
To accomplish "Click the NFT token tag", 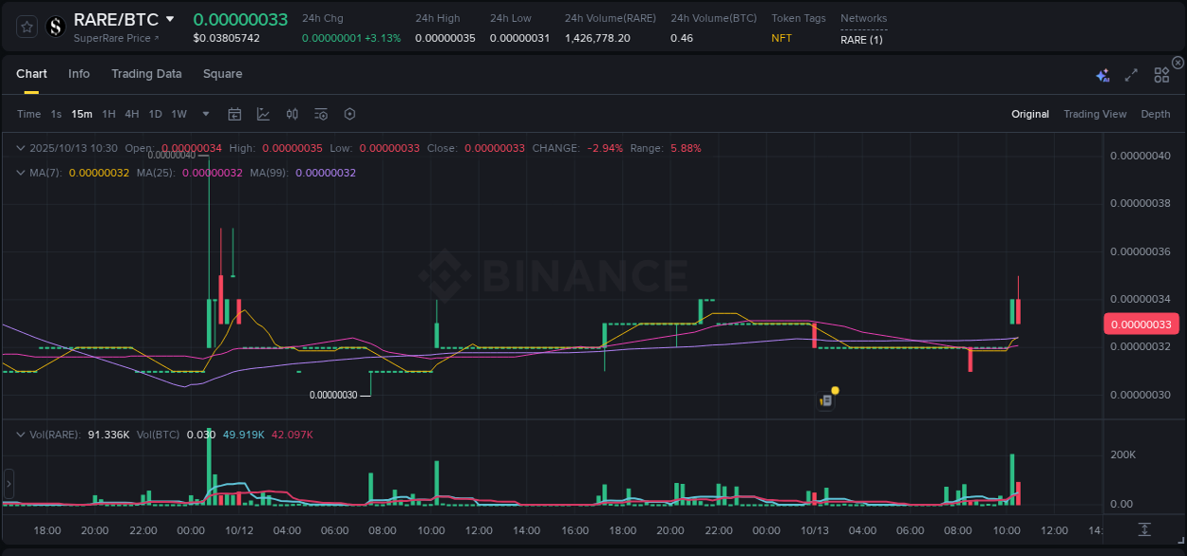I will click(x=781, y=38).
